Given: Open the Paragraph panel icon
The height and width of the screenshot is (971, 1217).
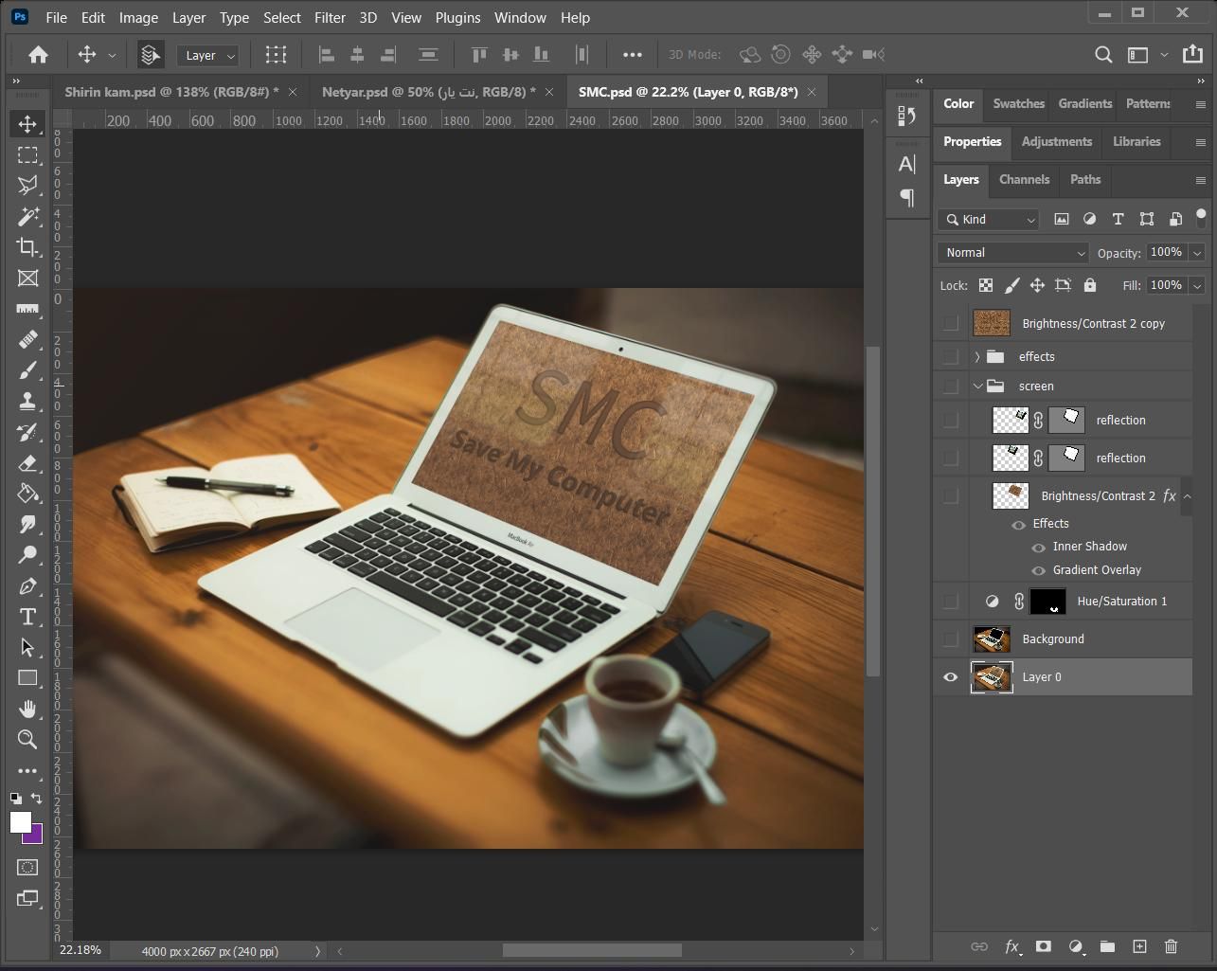Looking at the screenshot, I should click(906, 198).
